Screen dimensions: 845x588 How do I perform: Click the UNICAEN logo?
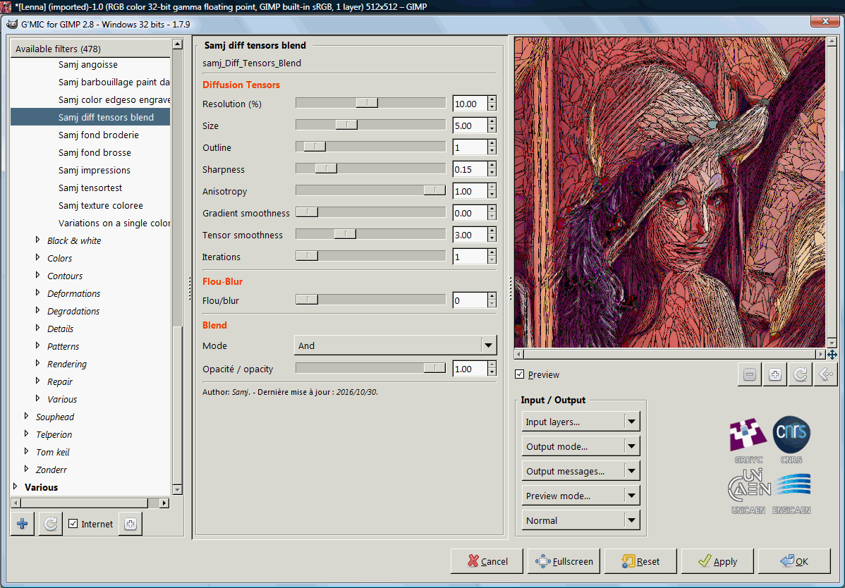[x=748, y=491]
